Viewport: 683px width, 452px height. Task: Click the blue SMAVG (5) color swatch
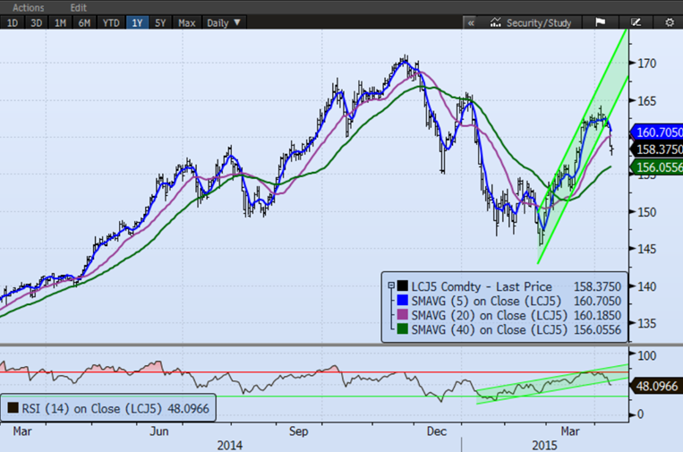pyautogui.click(x=400, y=299)
